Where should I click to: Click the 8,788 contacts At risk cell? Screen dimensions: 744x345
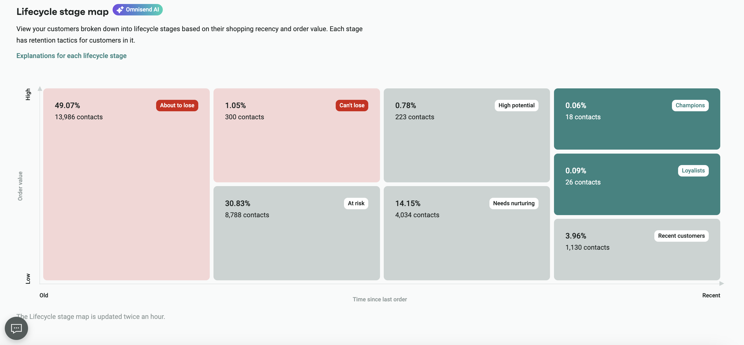point(296,233)
